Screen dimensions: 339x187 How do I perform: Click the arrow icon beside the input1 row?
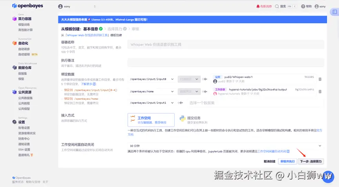pyautogui.click(x=180, y=103)
